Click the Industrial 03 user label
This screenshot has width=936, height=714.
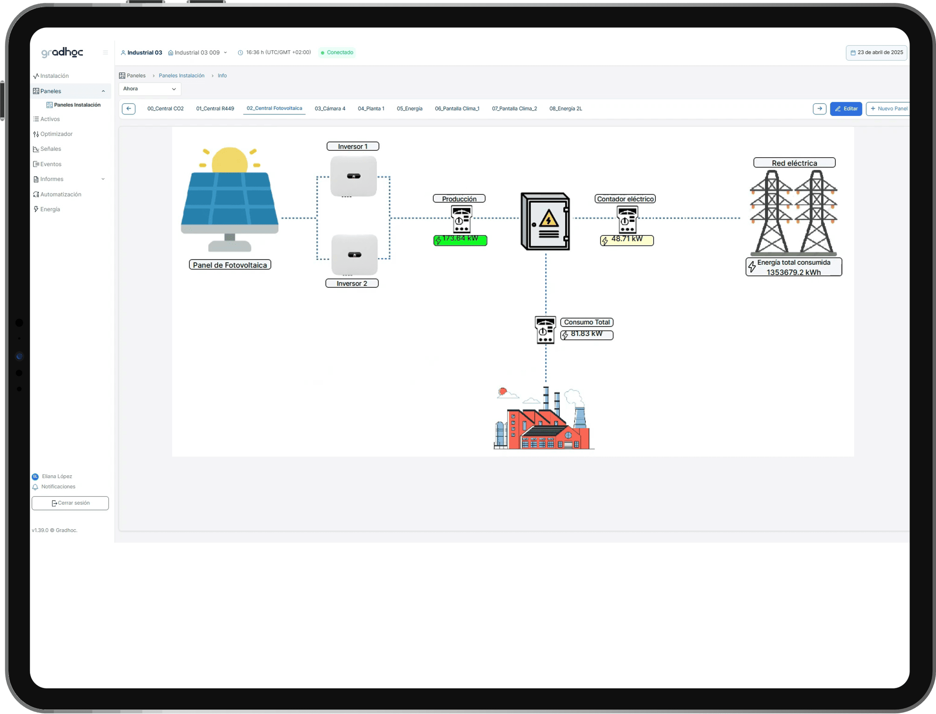pos(142,53)
